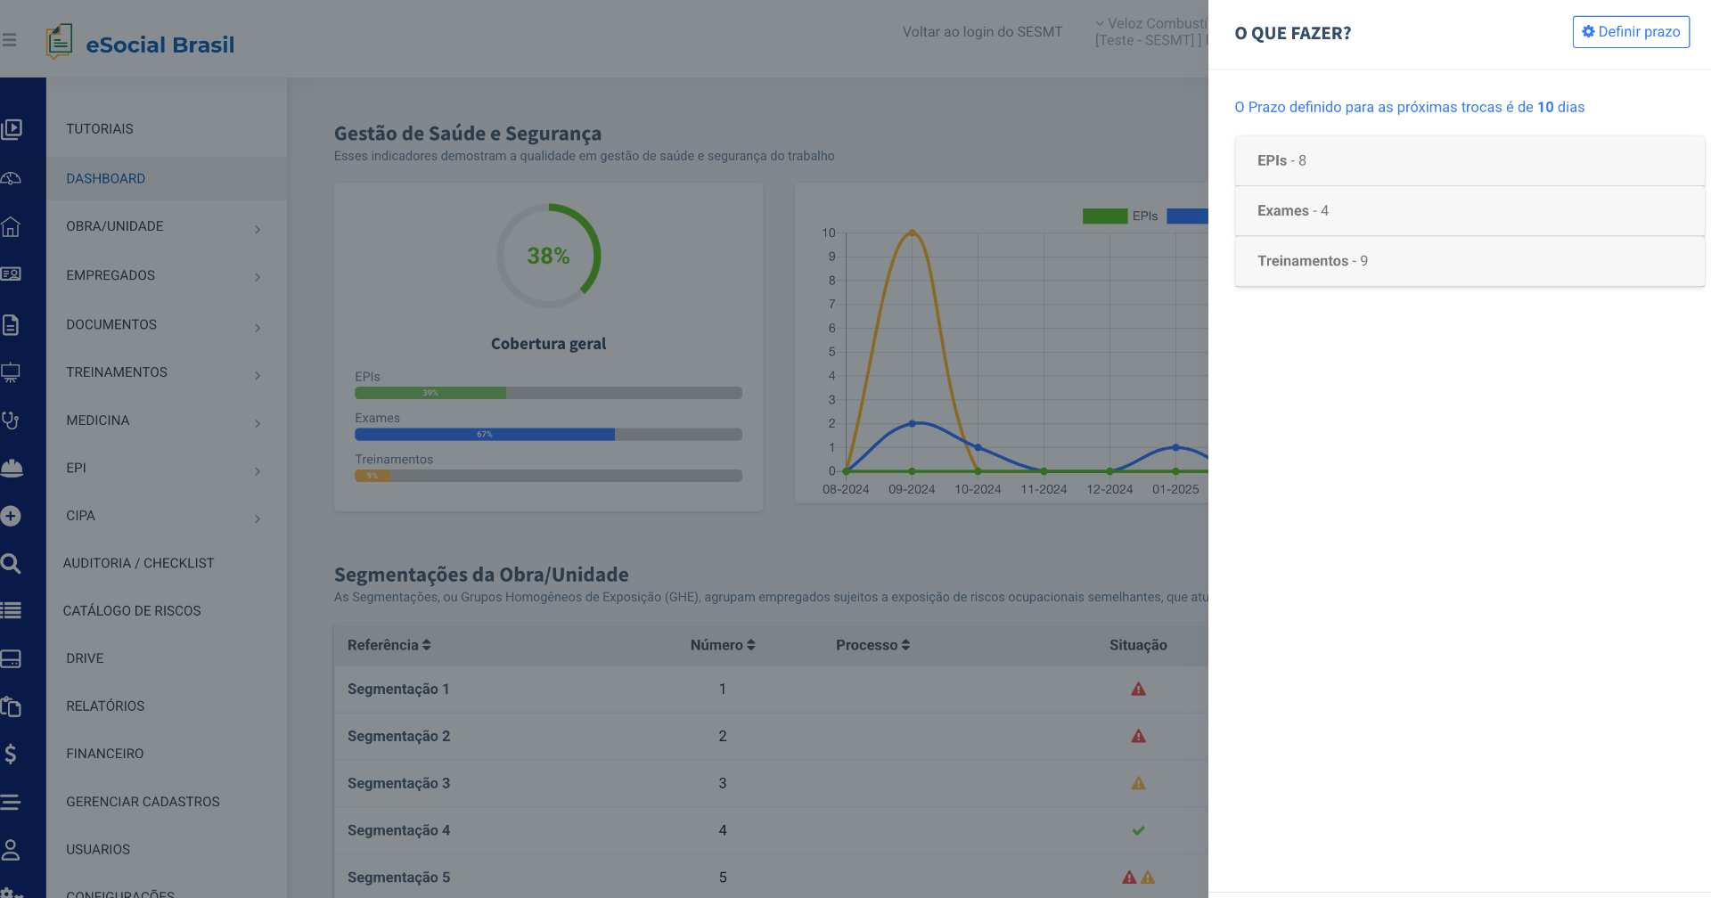
Task: Expand the EMPREGADOS submenu chevron
Action: 258,277
